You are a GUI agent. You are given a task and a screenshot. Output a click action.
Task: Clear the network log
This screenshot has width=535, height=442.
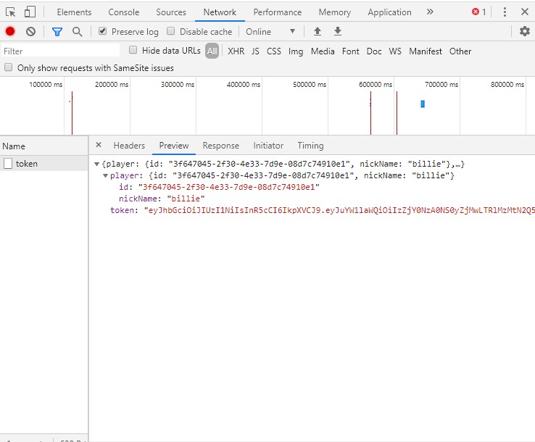30,32
